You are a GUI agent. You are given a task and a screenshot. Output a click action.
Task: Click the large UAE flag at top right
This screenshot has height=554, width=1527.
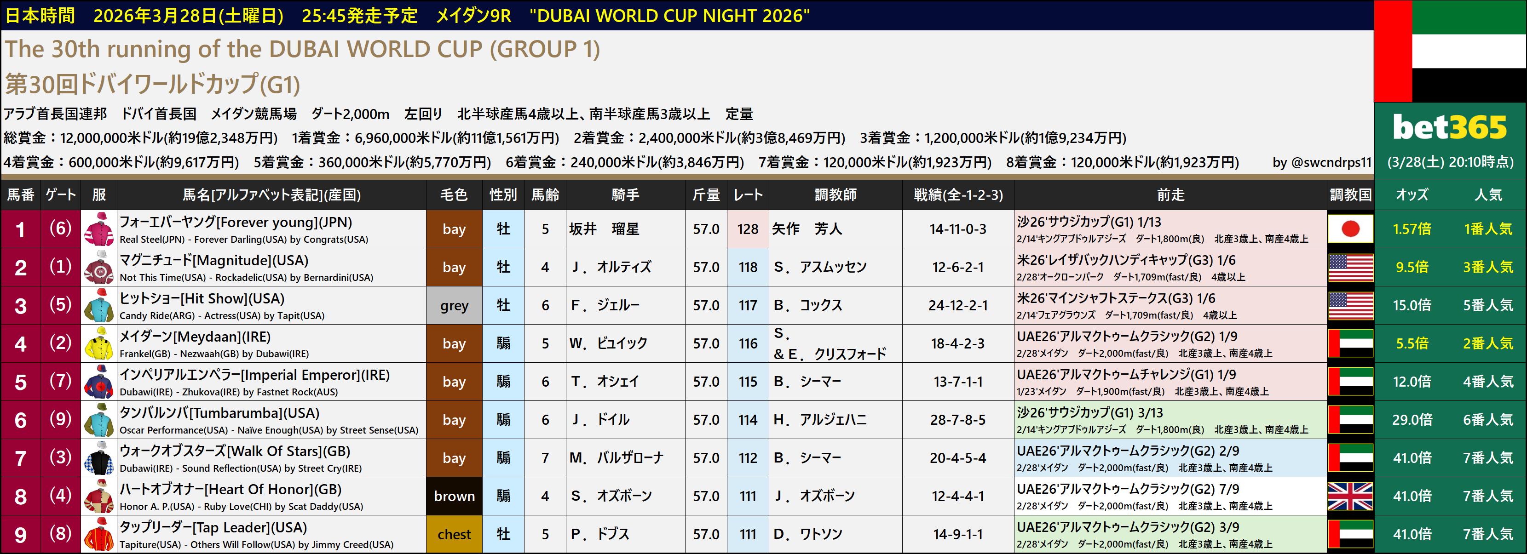(x=1450, y=51)
